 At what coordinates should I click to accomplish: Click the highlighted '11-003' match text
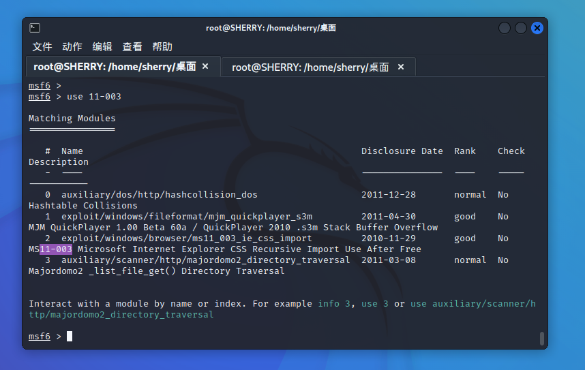click(56, 249)
